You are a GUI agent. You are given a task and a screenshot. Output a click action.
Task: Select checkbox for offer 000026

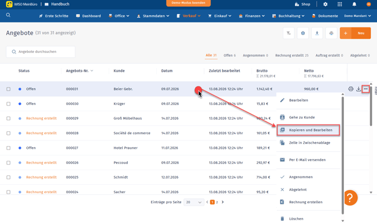coord(8,163)
